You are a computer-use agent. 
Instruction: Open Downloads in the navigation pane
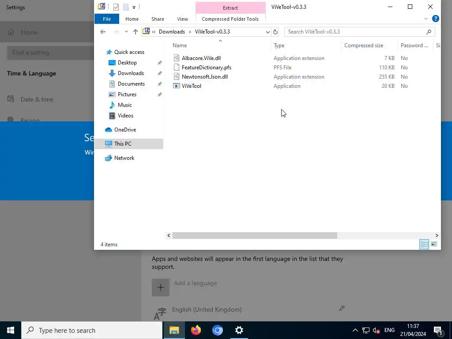pos(131,73)
